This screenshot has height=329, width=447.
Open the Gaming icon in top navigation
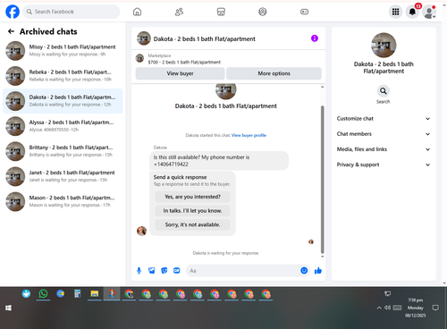click(x=304, y=12)
